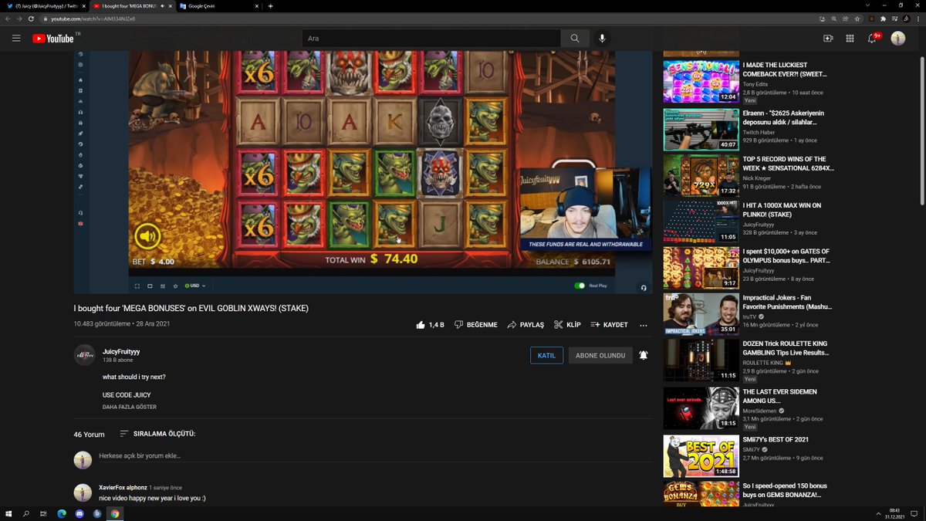Open the Impractical Jokers Fan Favorite Punishments thumbnail
The width and height of the screenshot is (926, 521).
[x=701, y=314]
